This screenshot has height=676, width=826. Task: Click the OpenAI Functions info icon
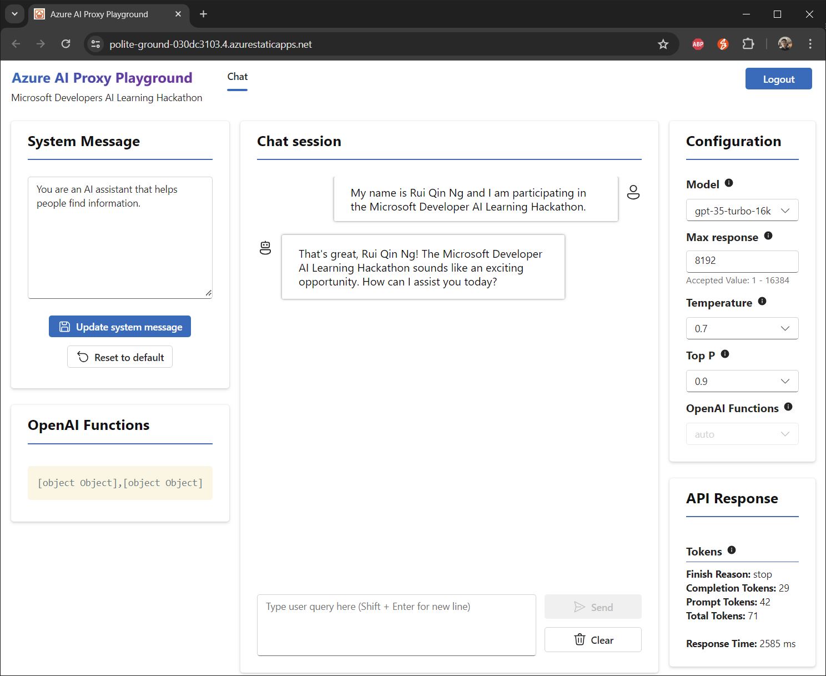point(788,407)
